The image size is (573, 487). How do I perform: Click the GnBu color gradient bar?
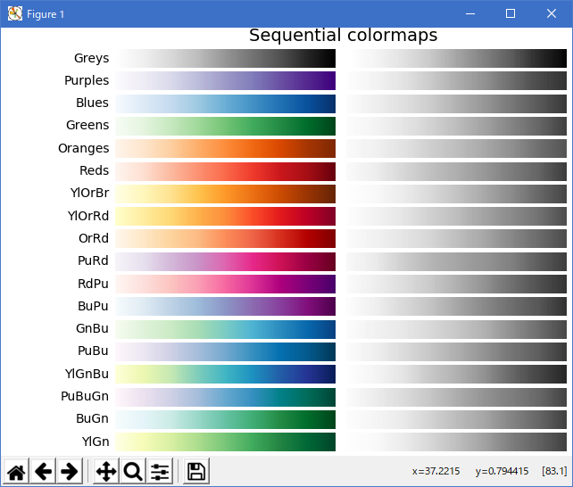point(226,329)
